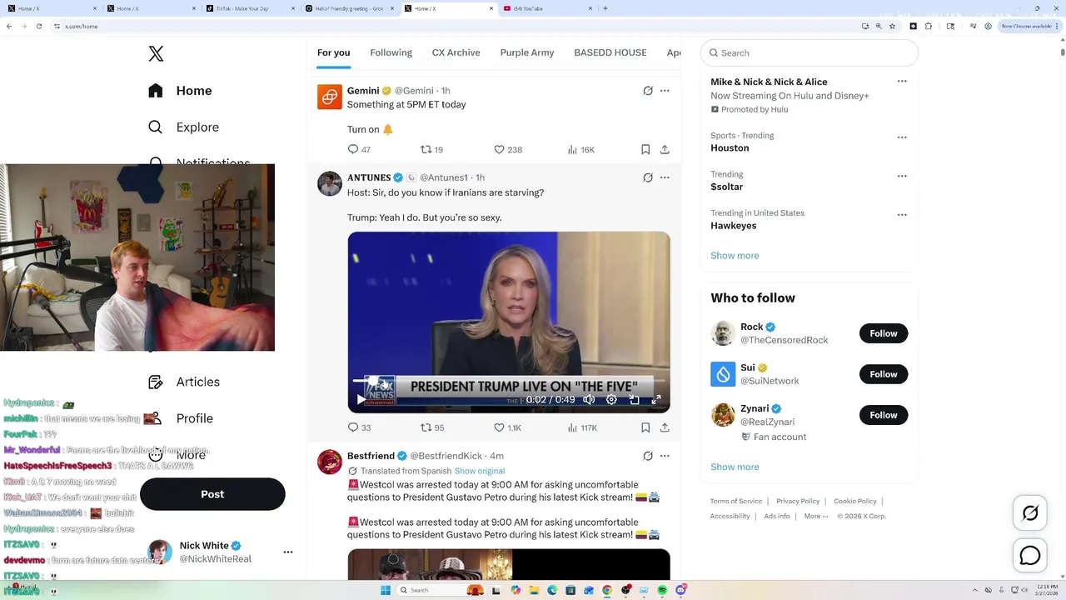Follow Rock @TheCensoredRock

(884, 333)
